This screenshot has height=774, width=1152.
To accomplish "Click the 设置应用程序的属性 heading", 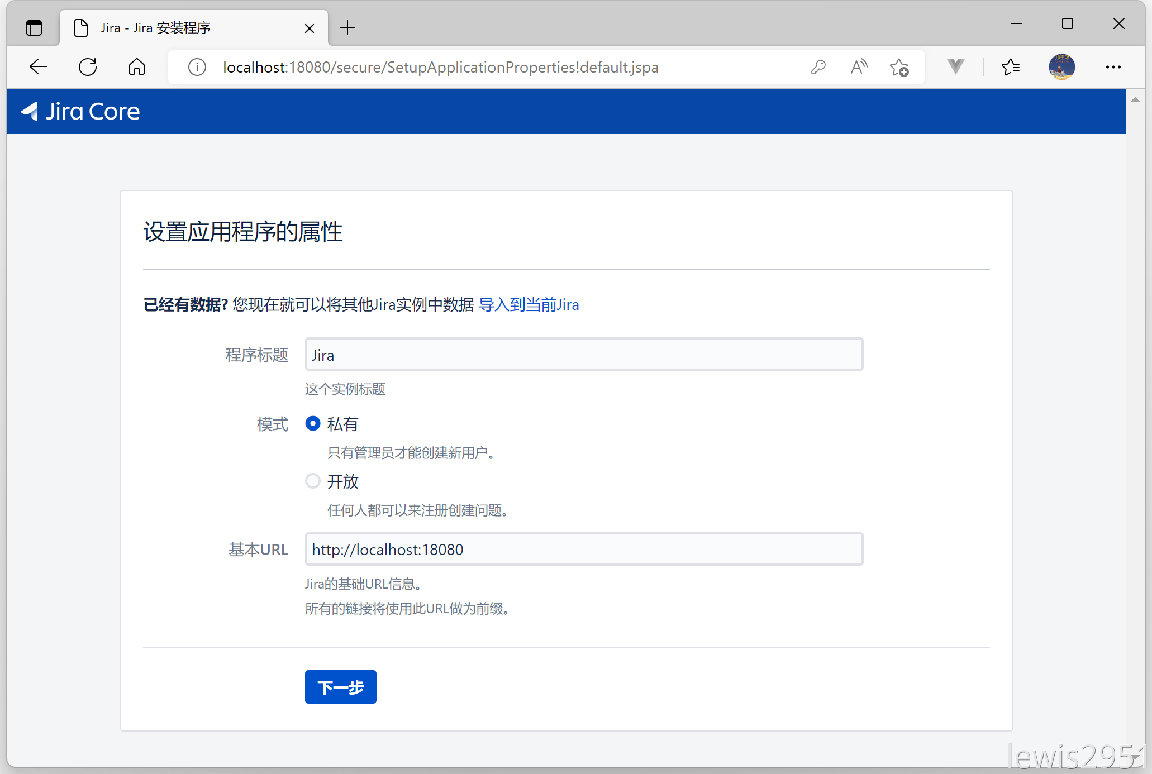I will (x=243, y=232).
